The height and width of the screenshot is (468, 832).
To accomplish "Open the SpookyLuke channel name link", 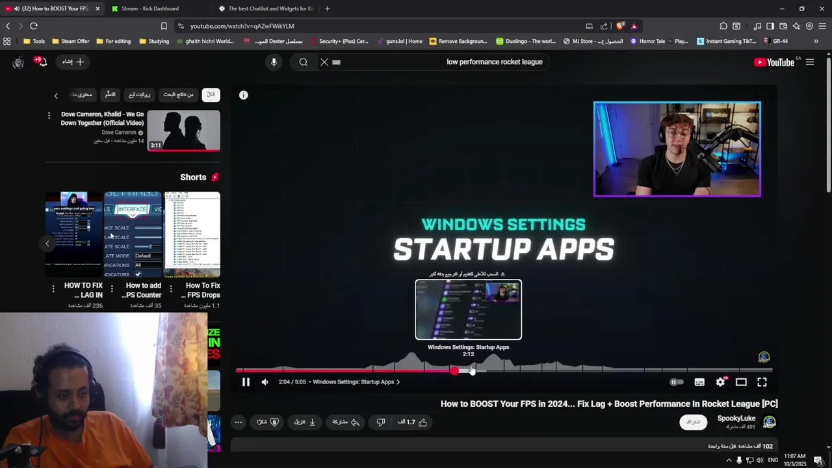I will coord(736,419).
